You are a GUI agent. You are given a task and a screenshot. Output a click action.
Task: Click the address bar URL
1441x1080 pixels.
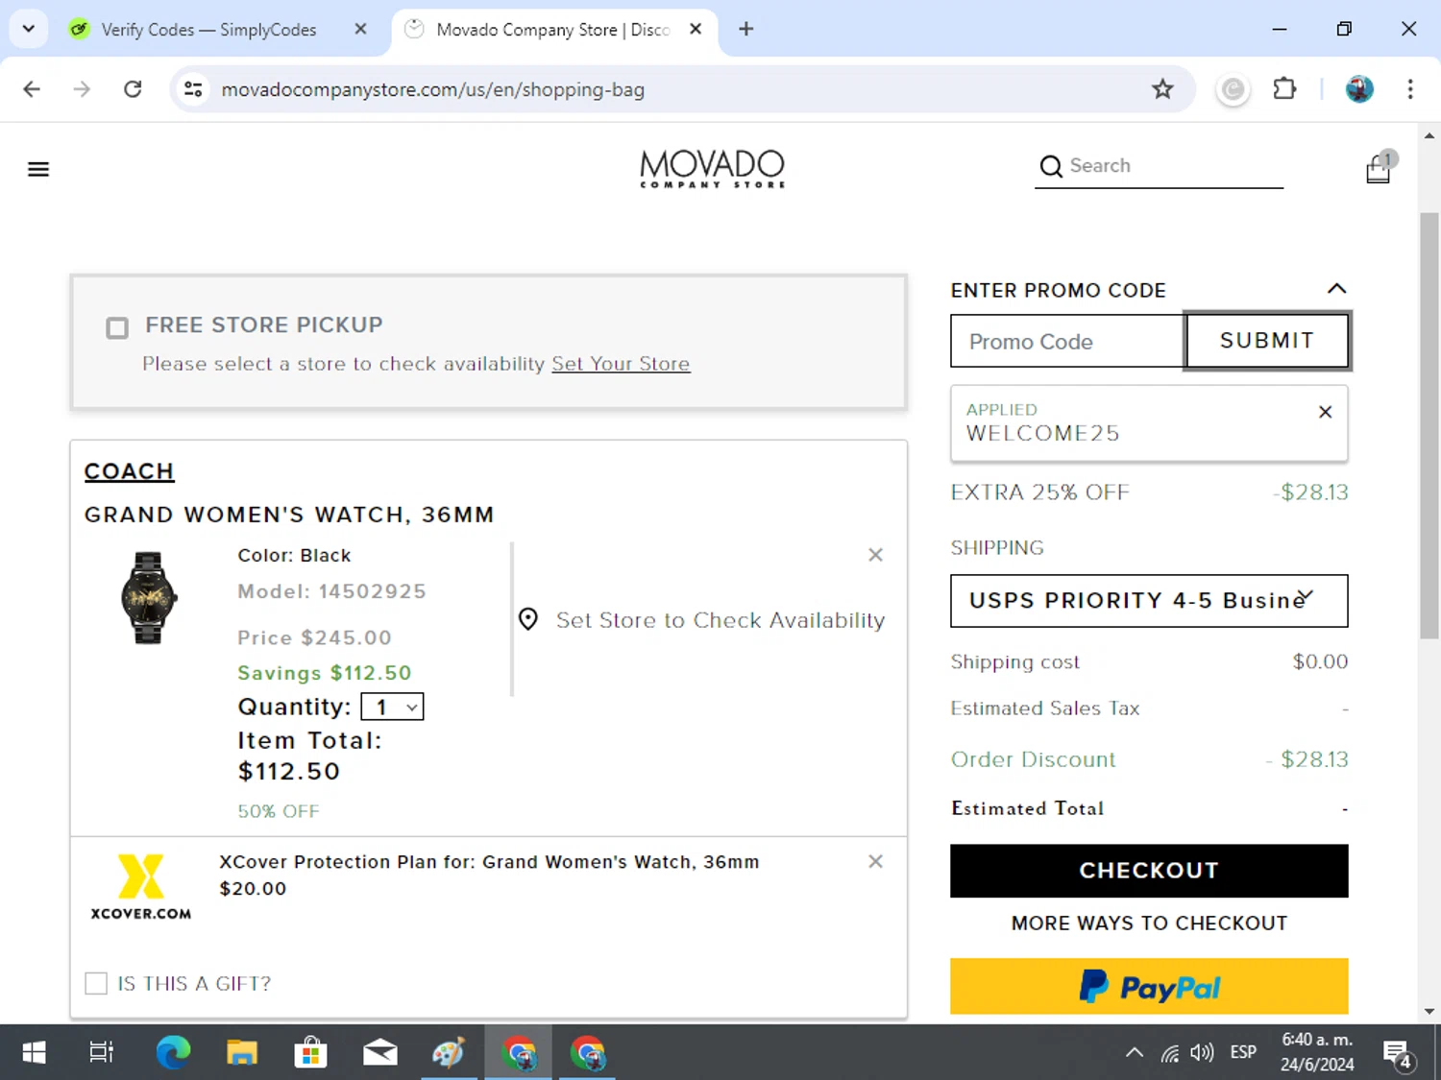pyautogui.click(x=432, y=89)
